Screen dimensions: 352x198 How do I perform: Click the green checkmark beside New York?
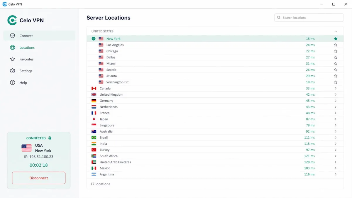pyautogui.click(x=94, y=39)
